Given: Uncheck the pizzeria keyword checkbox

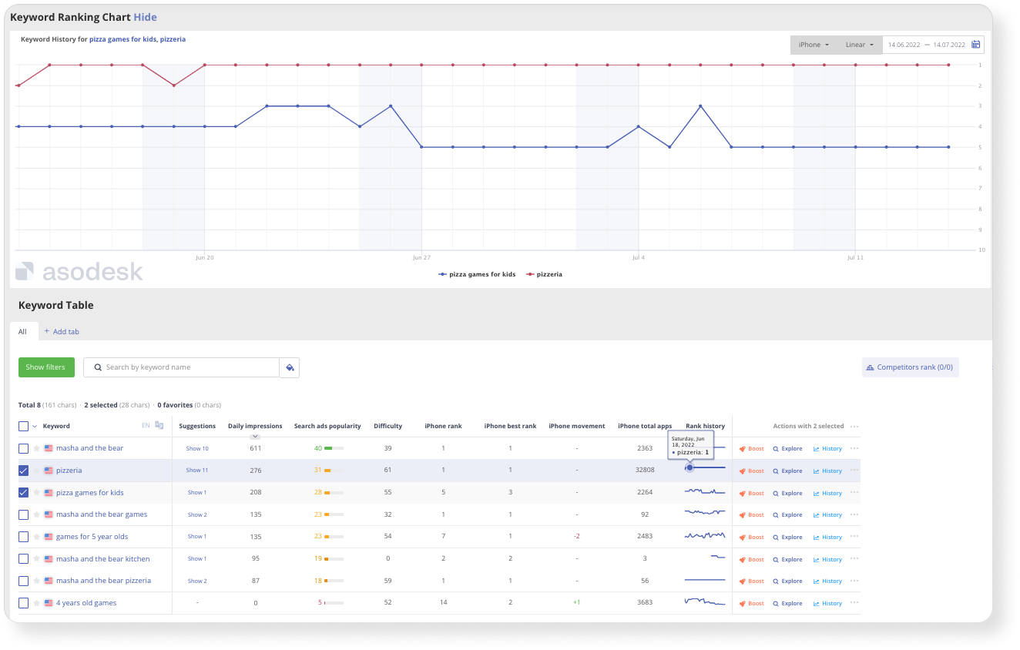Looking at the screenshot, I should click(23, 471).
